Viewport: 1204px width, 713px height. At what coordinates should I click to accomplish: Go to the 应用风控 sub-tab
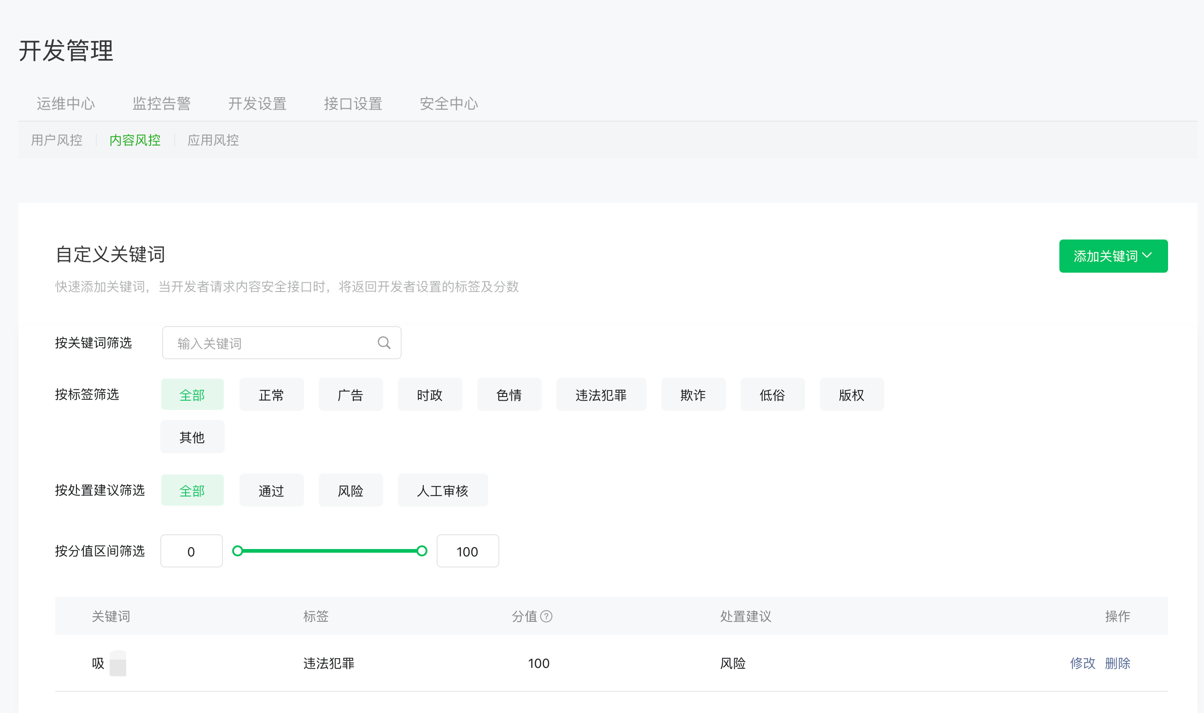213,140
